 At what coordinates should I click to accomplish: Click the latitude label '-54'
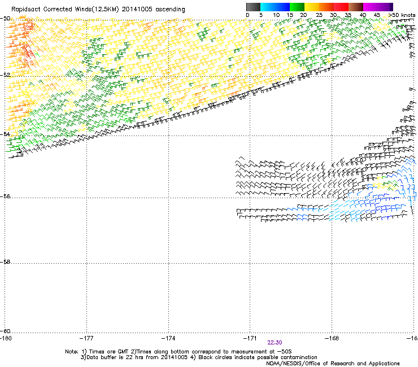click(5, 134)
